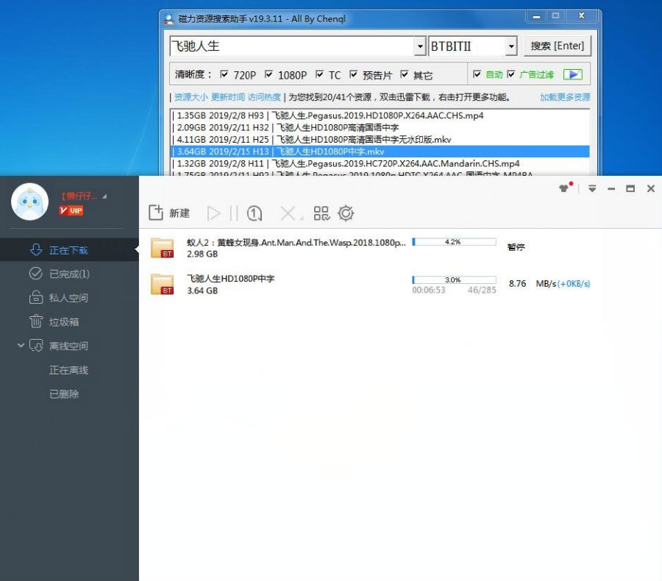
Task: Open the BTBITII source dropdown
Action: [x=513, y=45]
